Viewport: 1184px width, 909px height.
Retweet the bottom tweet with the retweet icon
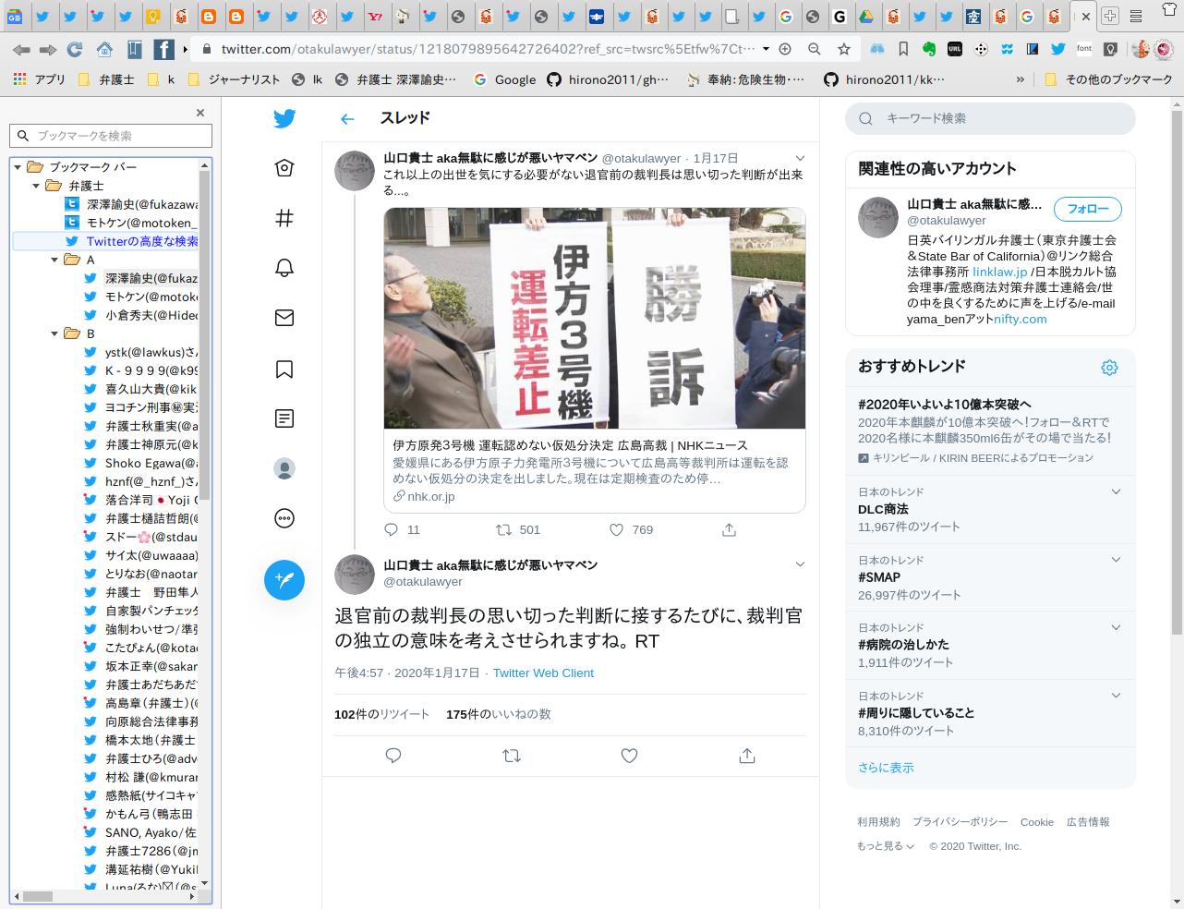[x=511, y=756]
